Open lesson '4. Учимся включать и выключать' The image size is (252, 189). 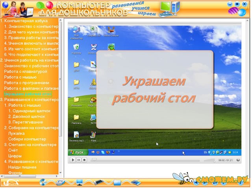31,43
